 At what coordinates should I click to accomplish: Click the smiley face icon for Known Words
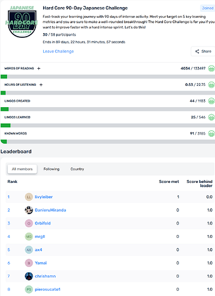[211, 133]
